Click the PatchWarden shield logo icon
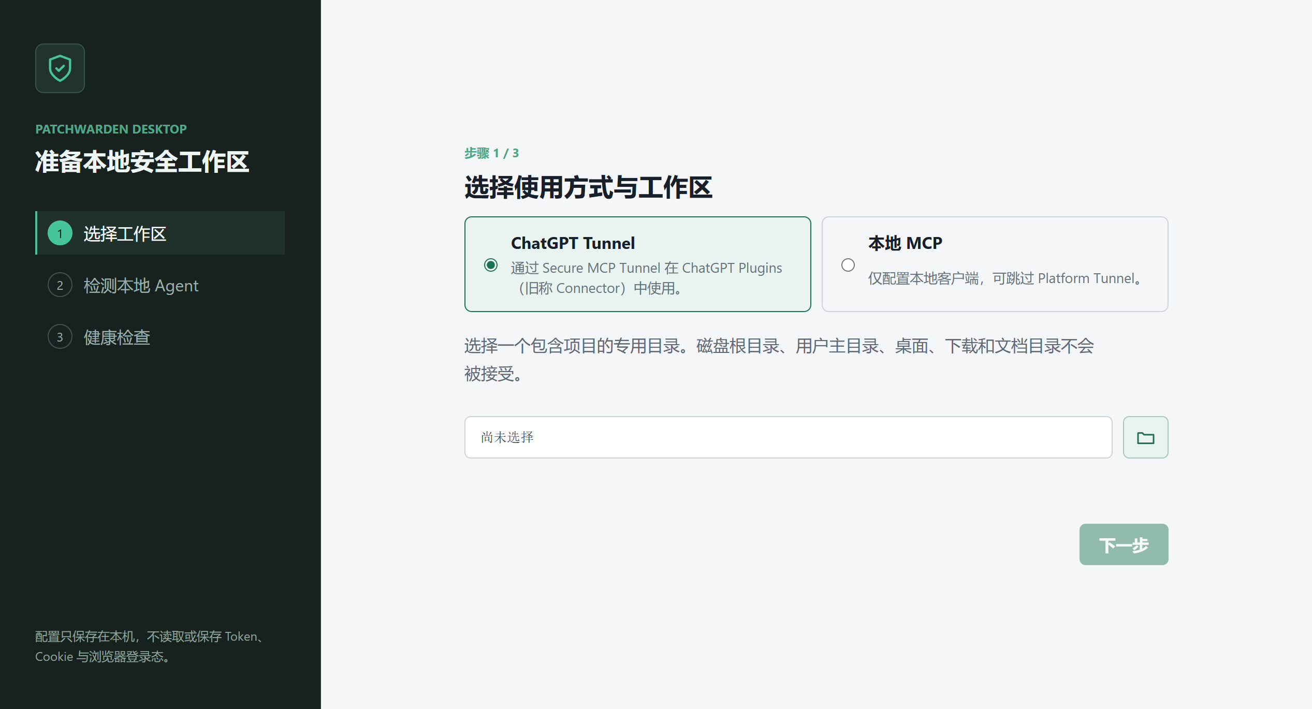 point(60,68)
